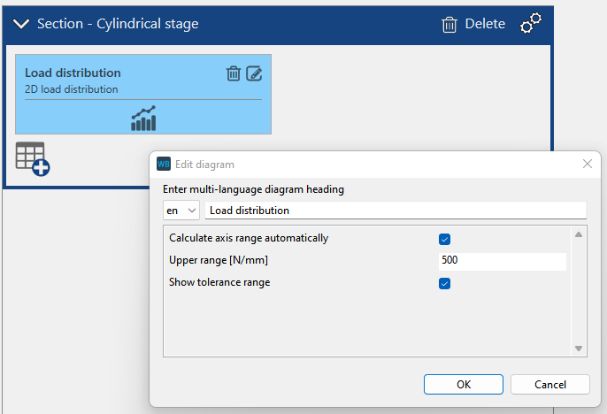Collapse the Cylindrical stage section chevron
Screen dimensions: 607x414
(21, 24)
